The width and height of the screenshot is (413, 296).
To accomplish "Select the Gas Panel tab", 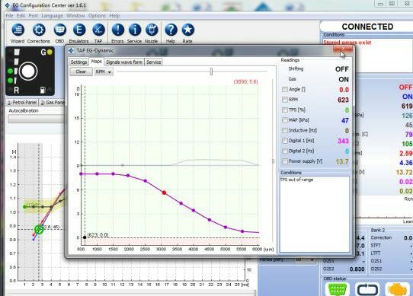I will [52, 103].
